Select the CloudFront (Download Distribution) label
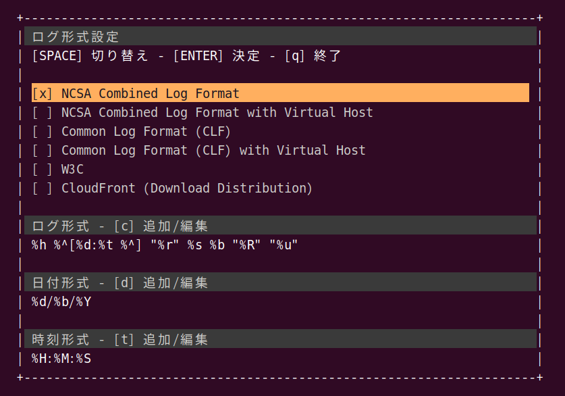The width and height of the screenshot is (565, 396). pos(187,189)
